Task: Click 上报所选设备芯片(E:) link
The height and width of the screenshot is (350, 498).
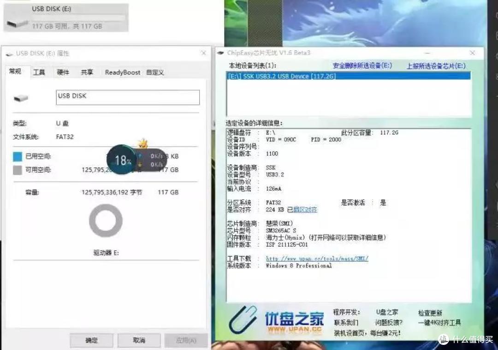Action: click(x=436, y=66)
